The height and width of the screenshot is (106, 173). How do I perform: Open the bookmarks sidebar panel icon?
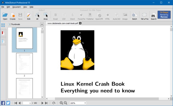point(3,33)
